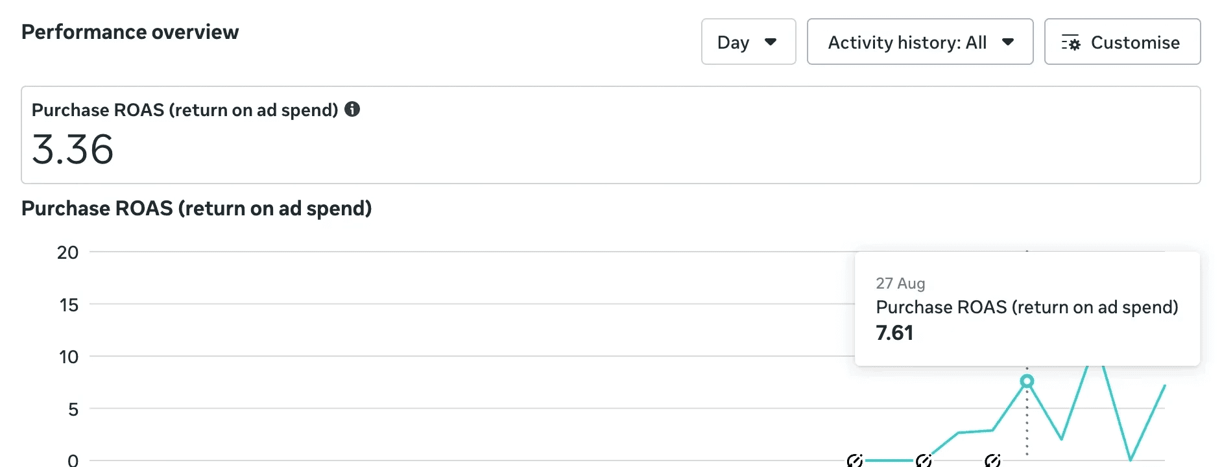
Task: Click the 10 label on the y-axis
Action: tap(68, 357)
